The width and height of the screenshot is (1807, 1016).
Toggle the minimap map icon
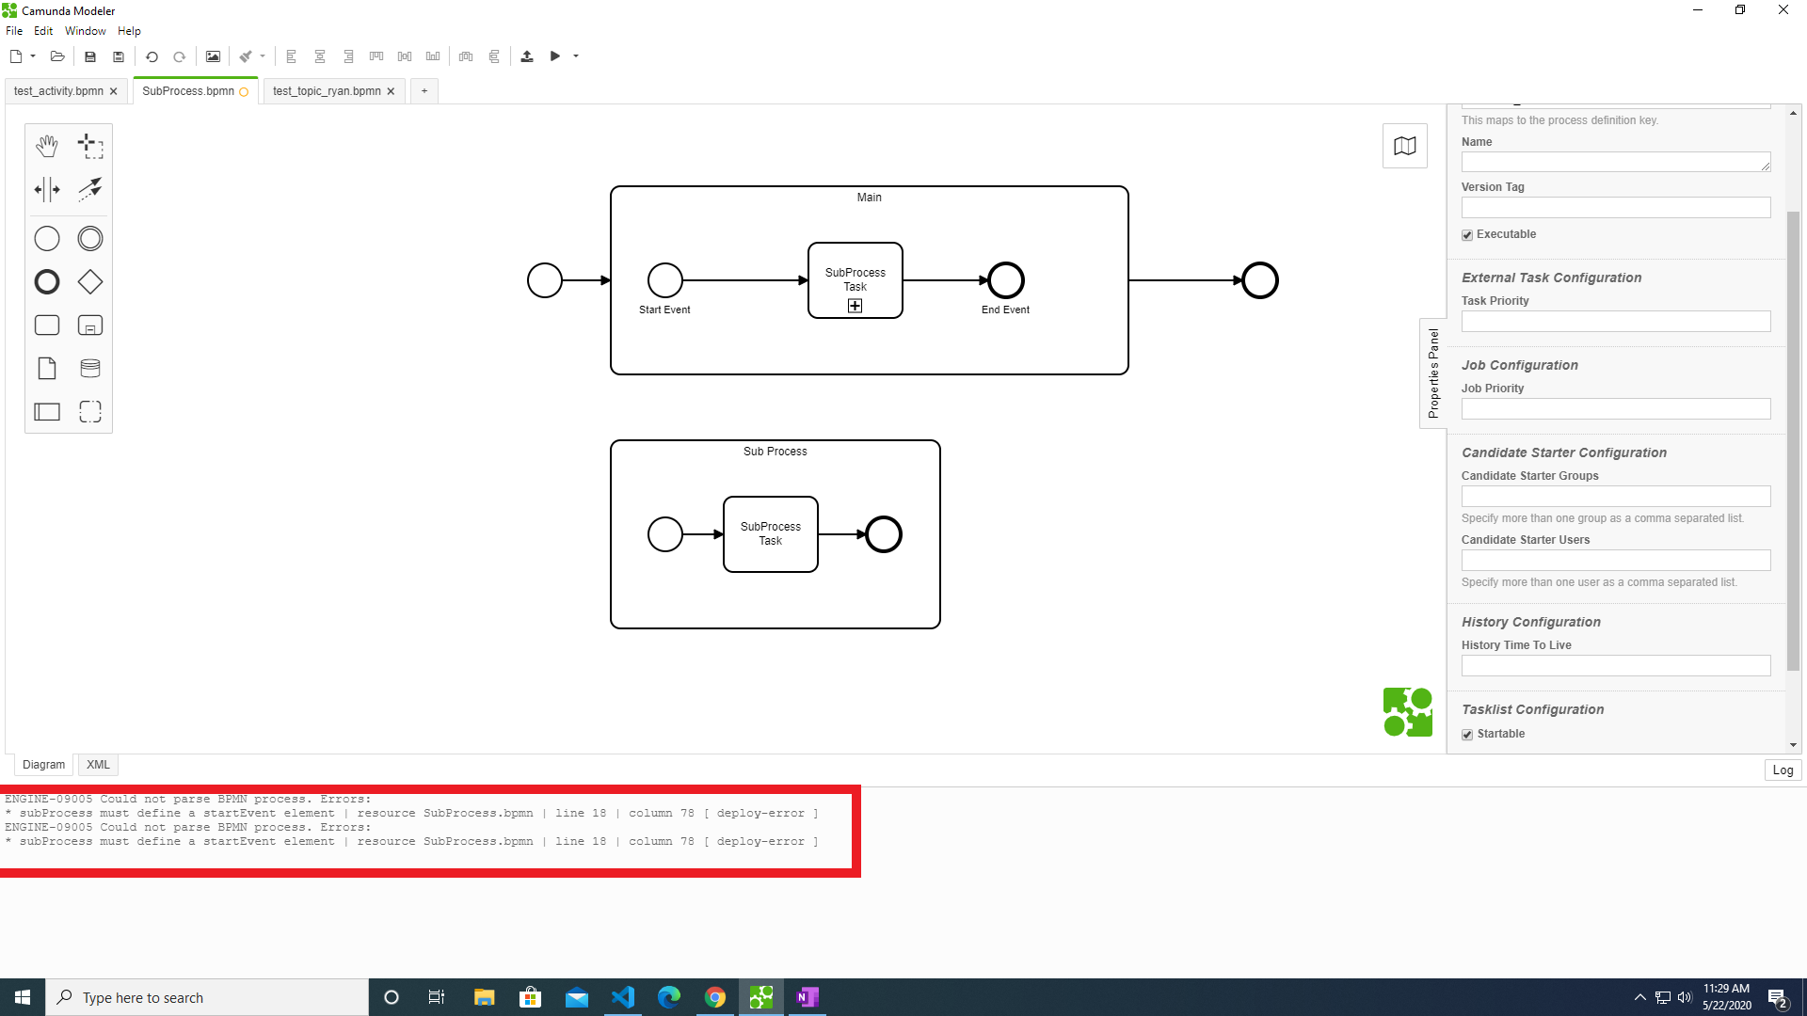coord(1405,146)
